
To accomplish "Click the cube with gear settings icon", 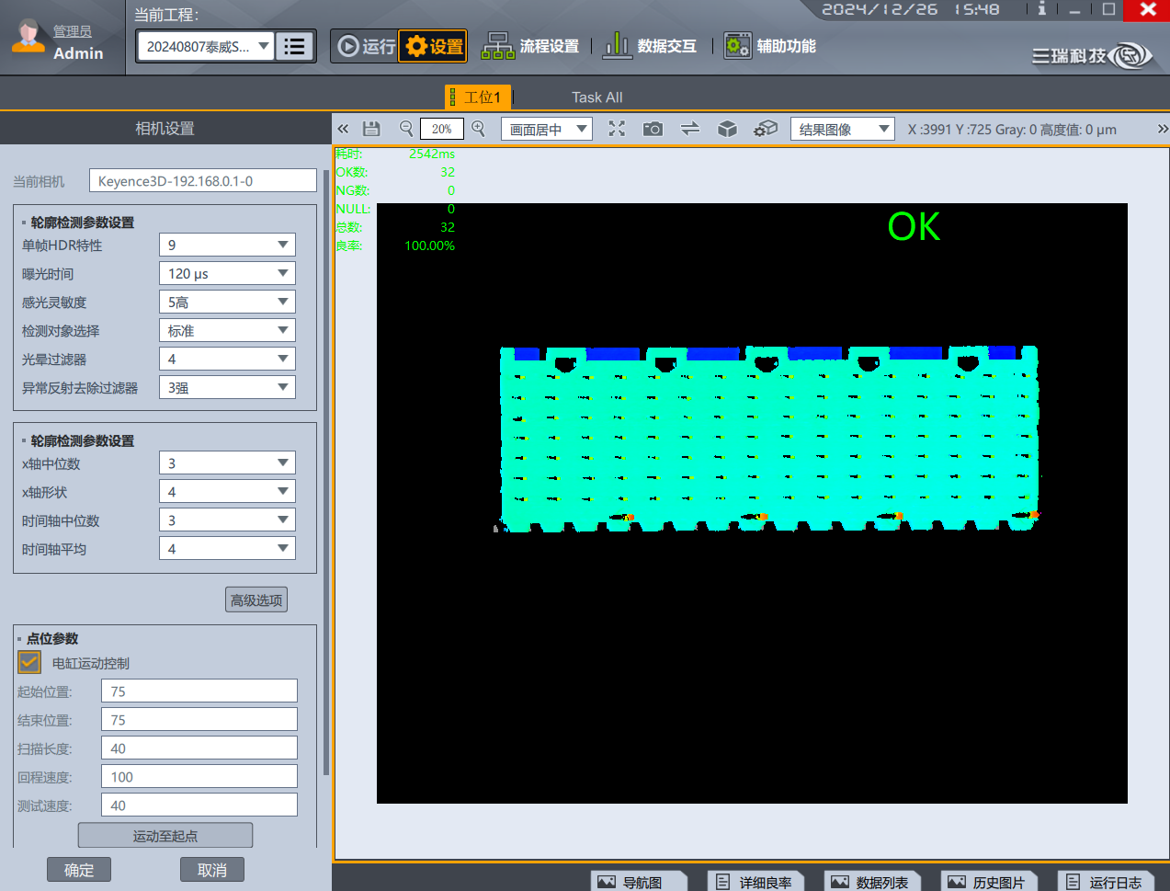I will [766, 130].
